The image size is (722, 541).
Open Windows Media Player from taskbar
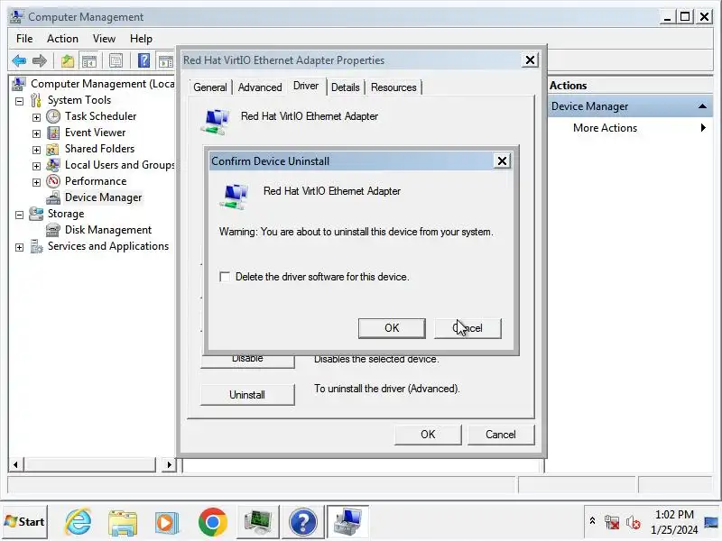click(x=166, y=522)
